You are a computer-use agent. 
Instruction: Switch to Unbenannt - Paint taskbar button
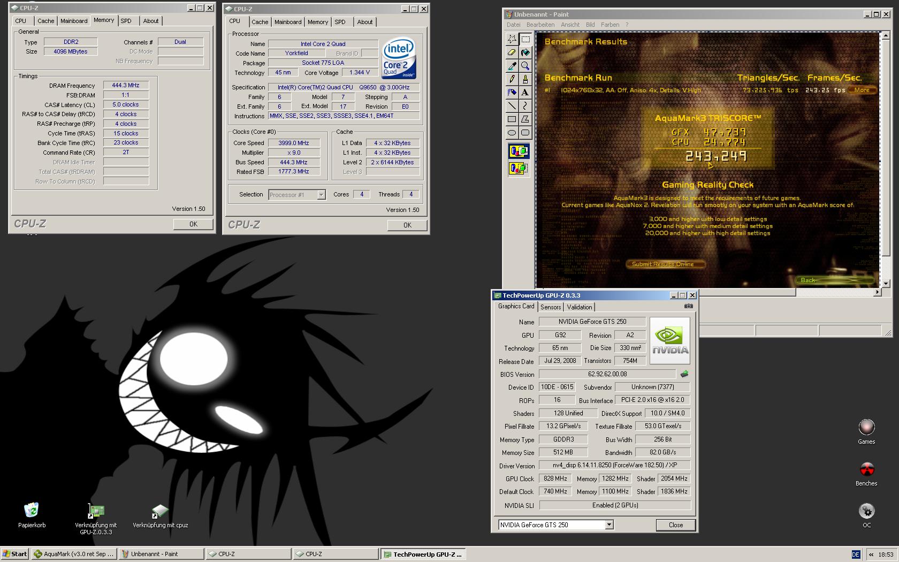click(161, 554)
